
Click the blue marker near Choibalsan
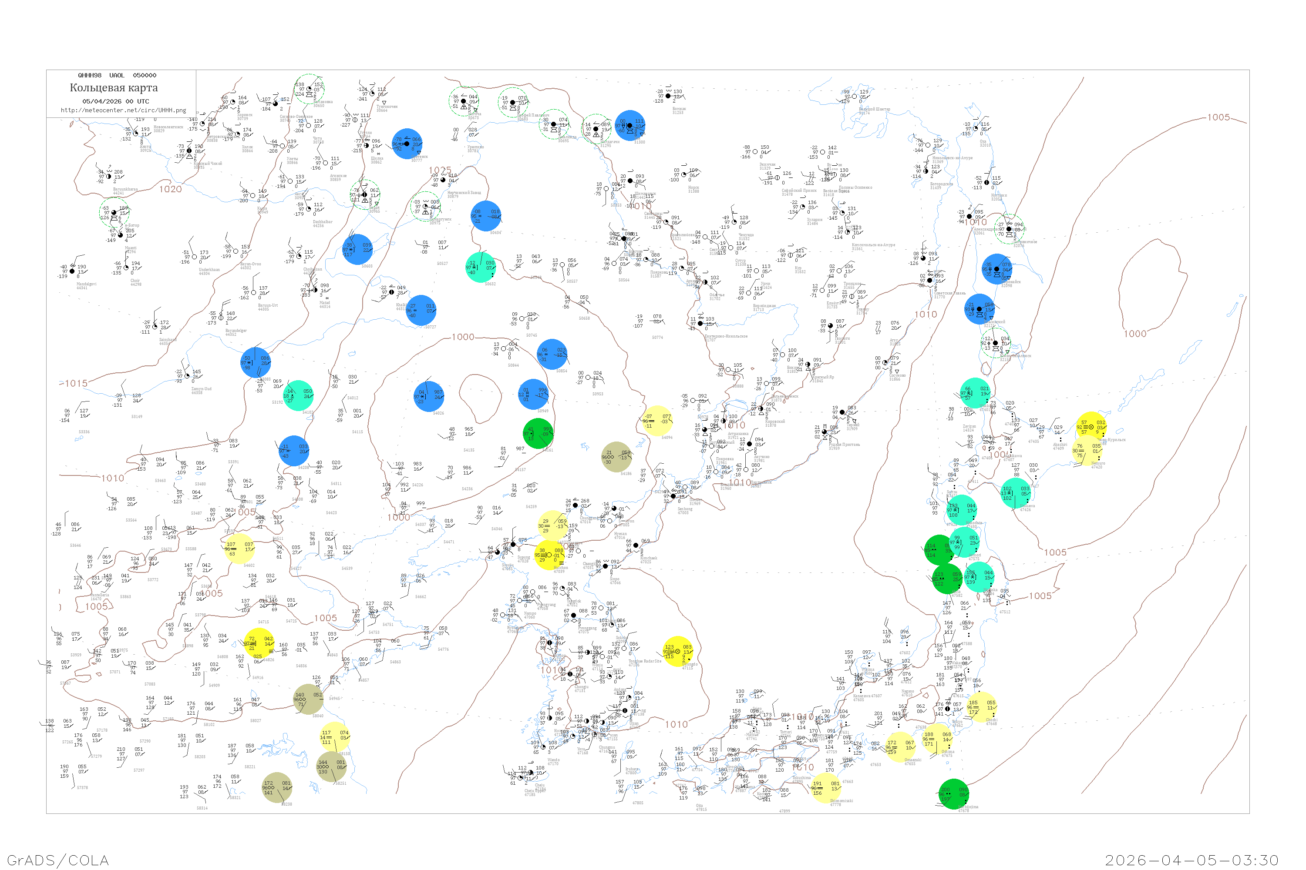pyautogui.click(x=357, y=250)
